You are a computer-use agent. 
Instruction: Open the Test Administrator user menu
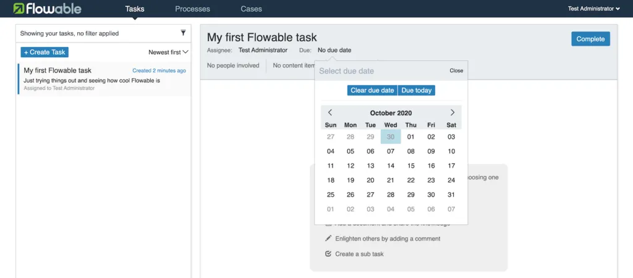pyautogui.click(x=593, y=9)
